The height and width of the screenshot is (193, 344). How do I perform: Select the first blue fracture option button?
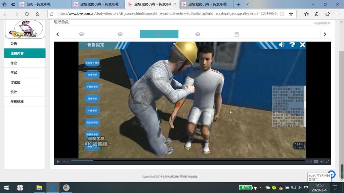pyautogui.click(x=92, y=63)
